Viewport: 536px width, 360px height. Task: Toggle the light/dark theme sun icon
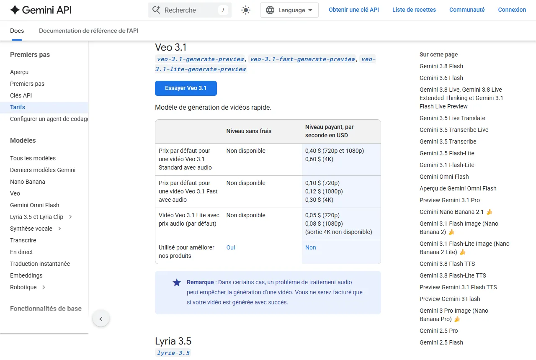(x=246, y=10)
